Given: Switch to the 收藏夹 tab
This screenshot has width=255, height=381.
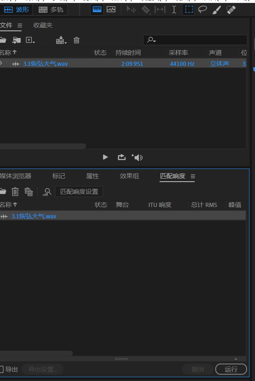Looking at the screenshot, I should pos(43,25).
